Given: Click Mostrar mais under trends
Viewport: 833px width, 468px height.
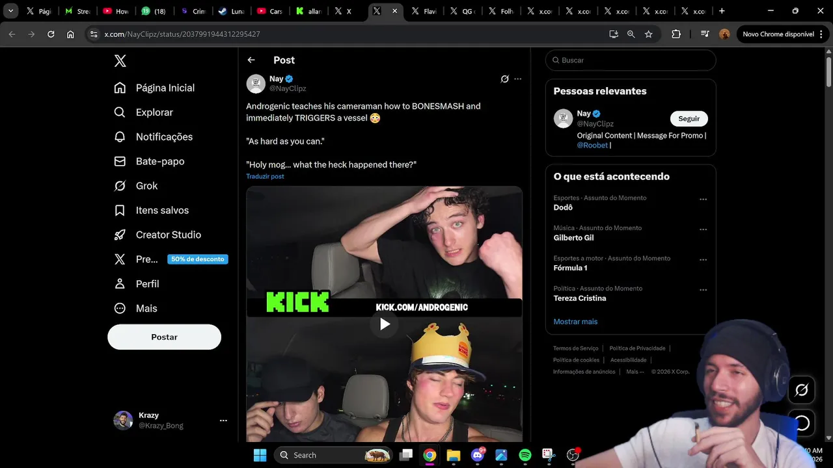Looking at the screenshot, I should 575,322.
